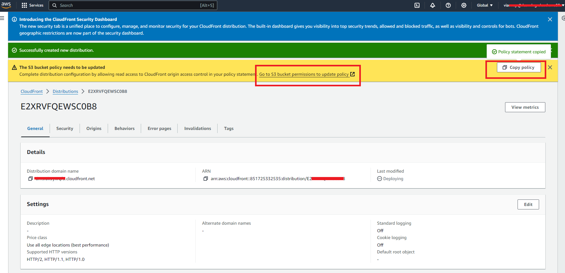Click the Price class label
Screen dimensions: 565x273
click(37, 237)
